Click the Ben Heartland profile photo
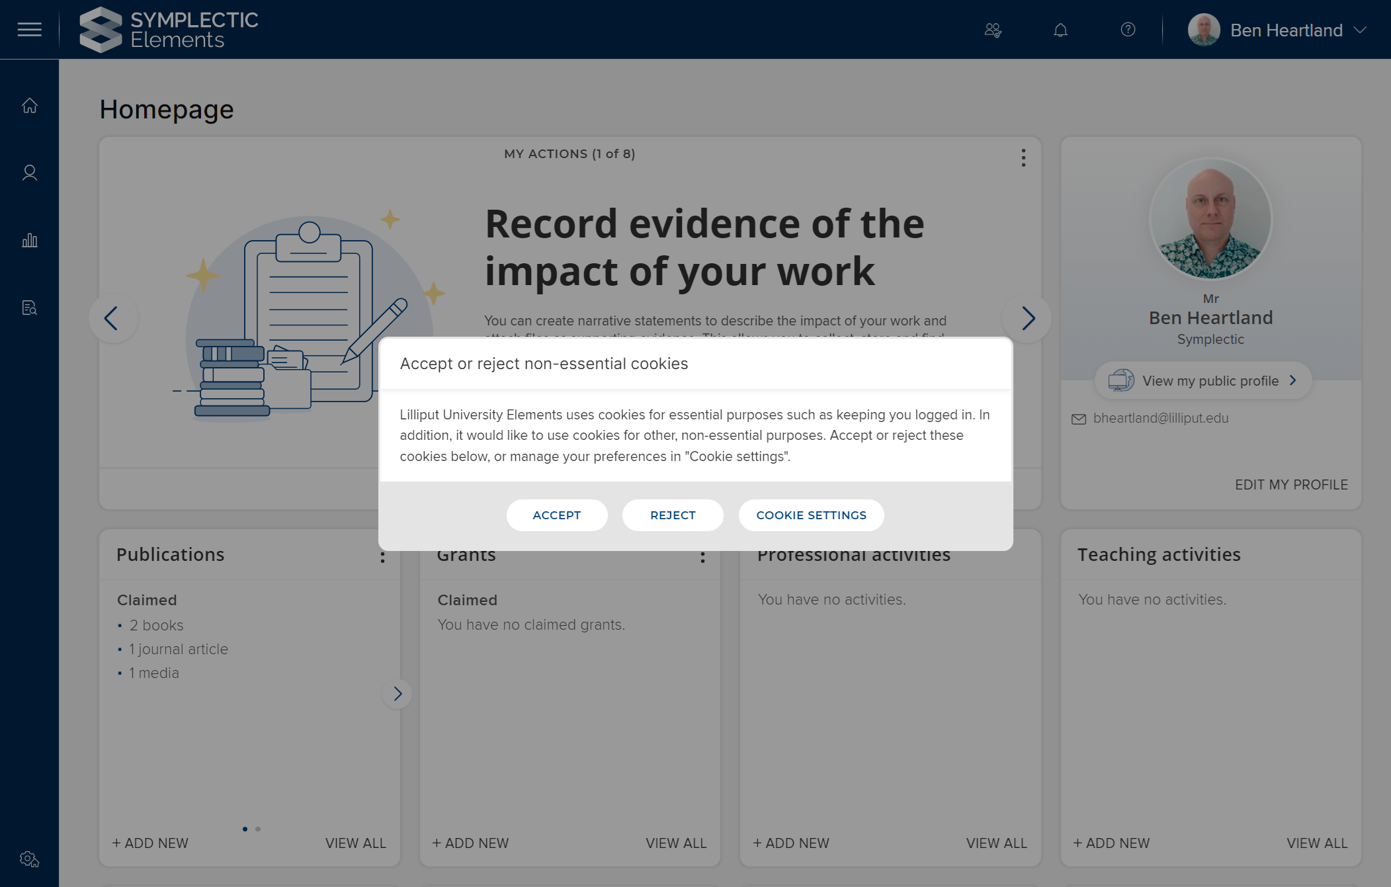The width and height of the screenshot is (1391, 887). pos(1210,220)
